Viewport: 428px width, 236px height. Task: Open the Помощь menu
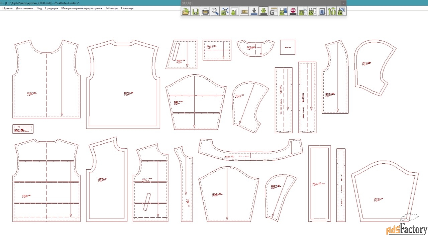127,8
